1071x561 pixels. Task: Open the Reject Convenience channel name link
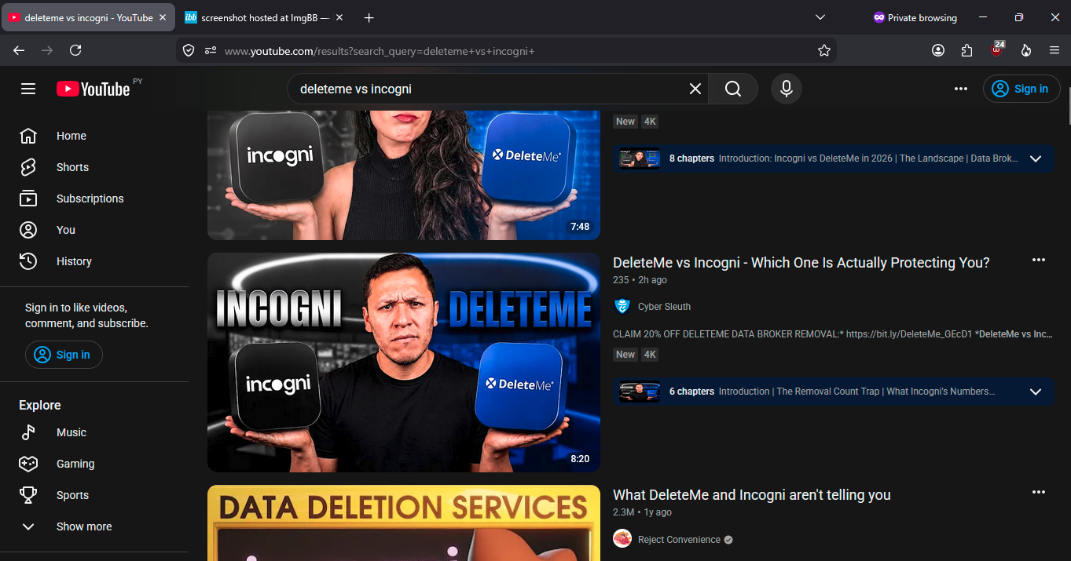pos(679,540)
